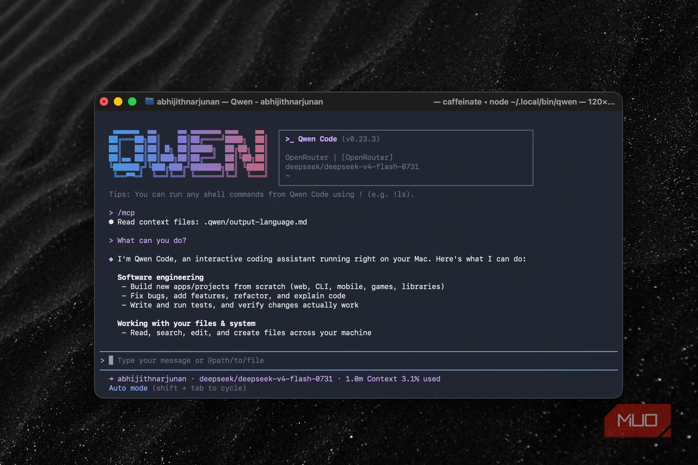
Task: Click the '>_' terminal icon beside Qwen Code
Action: click(x=289, y=139)
